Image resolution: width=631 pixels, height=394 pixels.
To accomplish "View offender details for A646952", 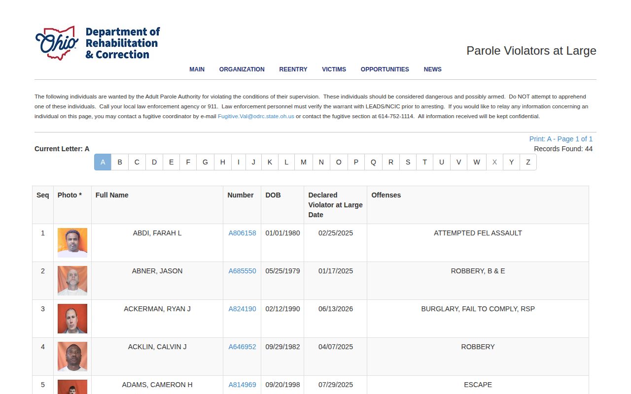I will tap(242, 347).
